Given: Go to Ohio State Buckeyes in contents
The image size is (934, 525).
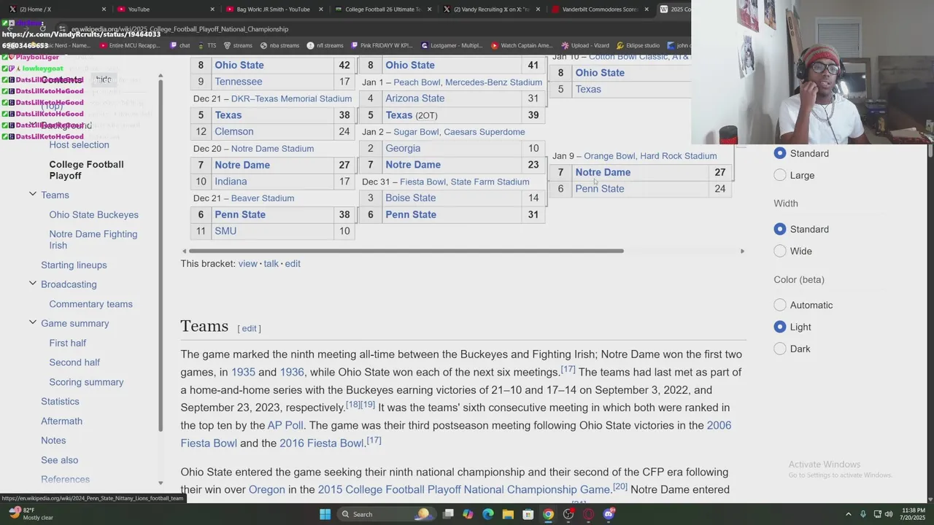Looking at the screenshot, I should [93, 214].
